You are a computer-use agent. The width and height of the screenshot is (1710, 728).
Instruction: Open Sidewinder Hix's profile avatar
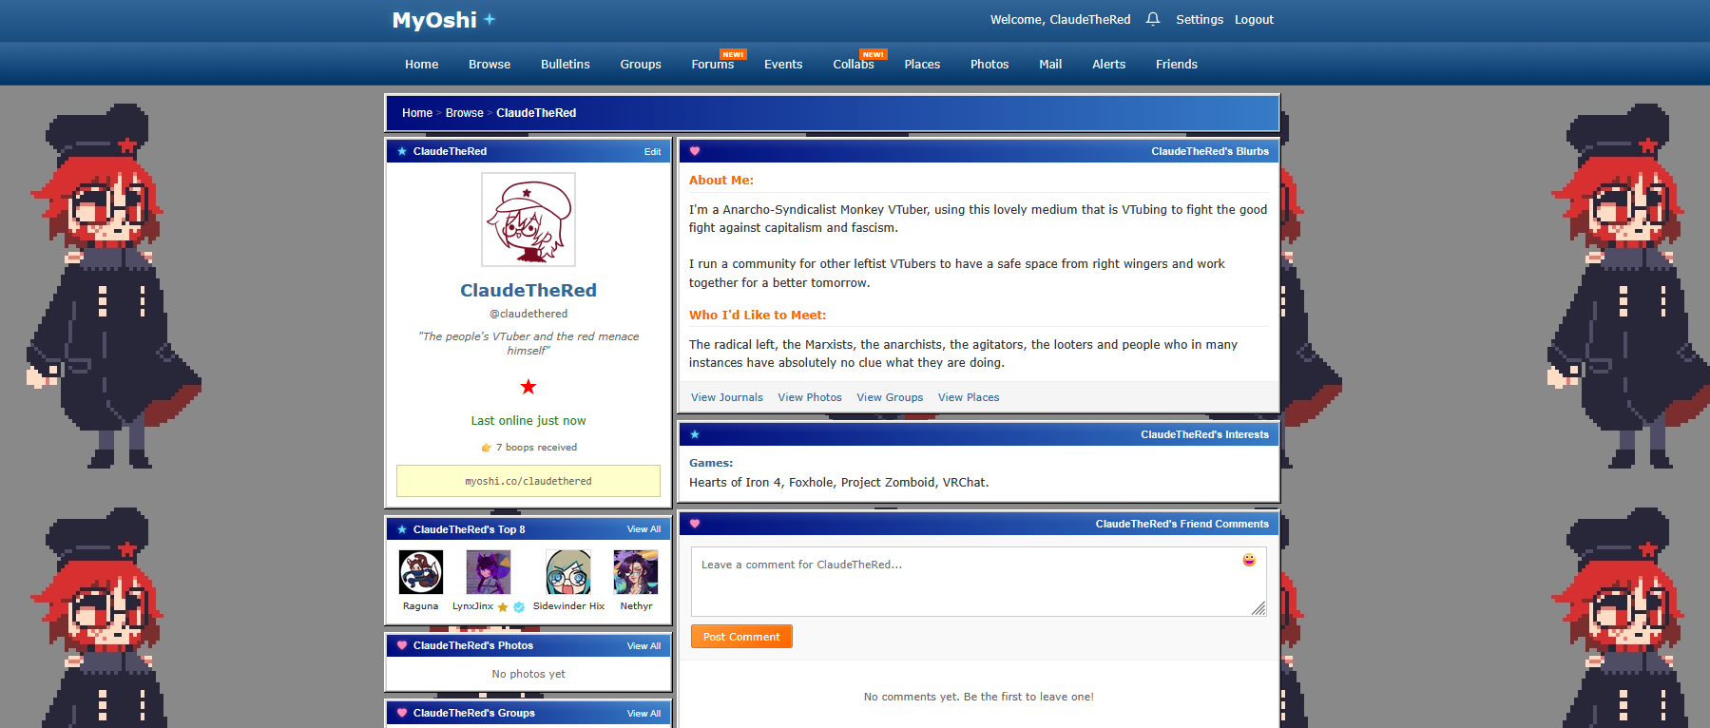pyautogui.click(x=568, y=572)
